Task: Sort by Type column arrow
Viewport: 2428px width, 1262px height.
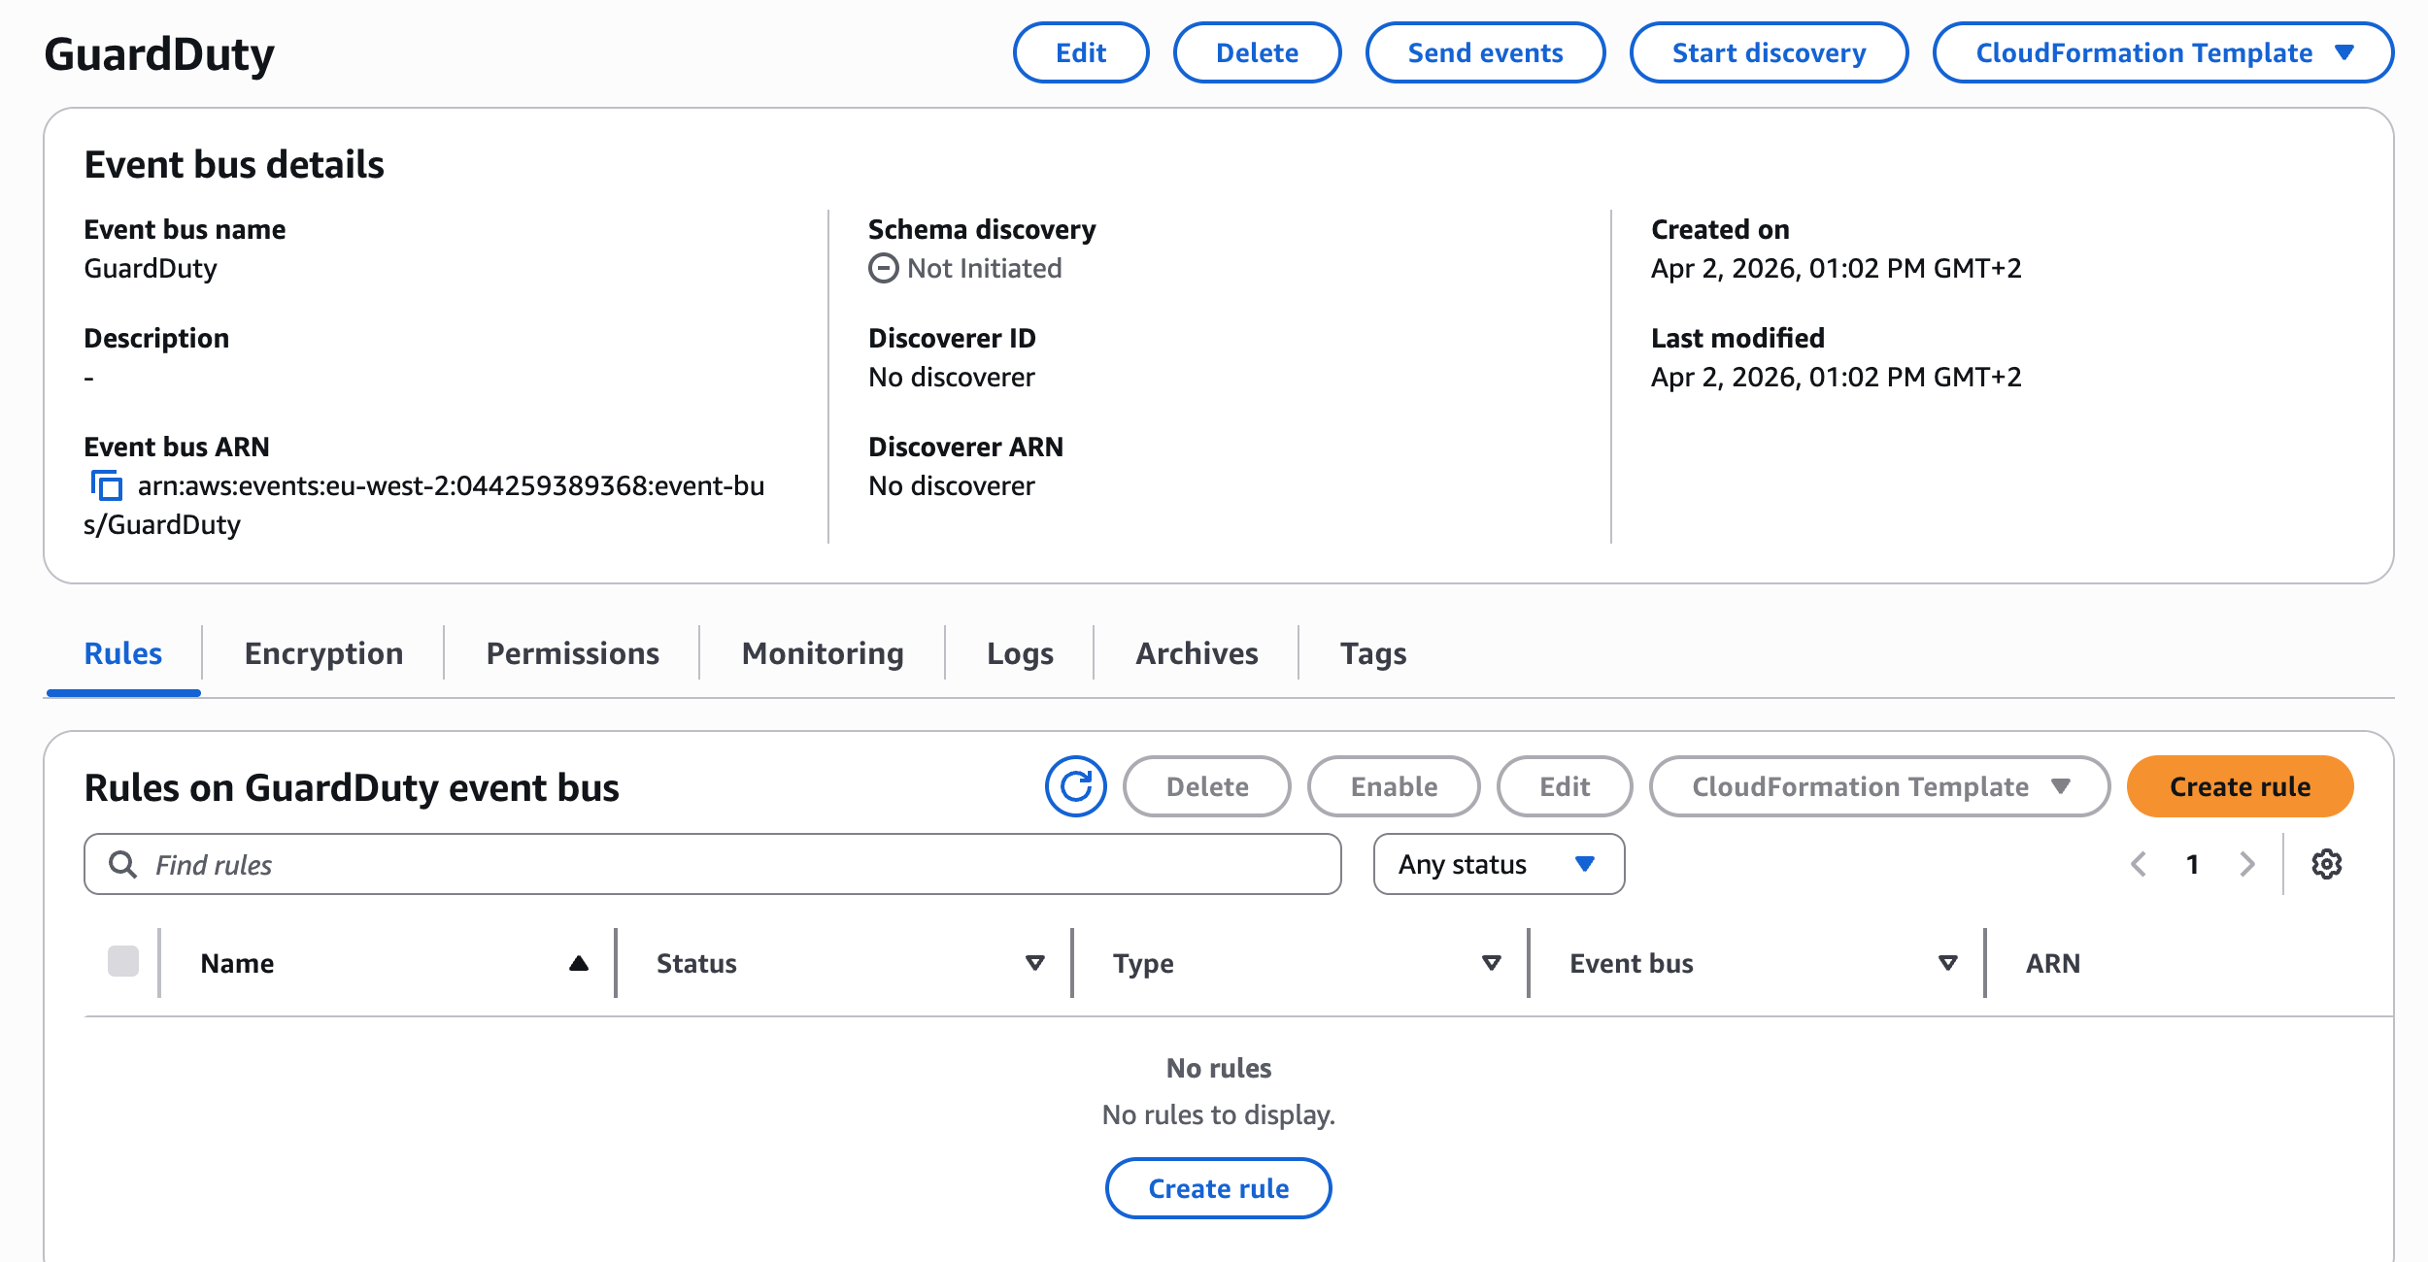Action: click(1492, 963)
